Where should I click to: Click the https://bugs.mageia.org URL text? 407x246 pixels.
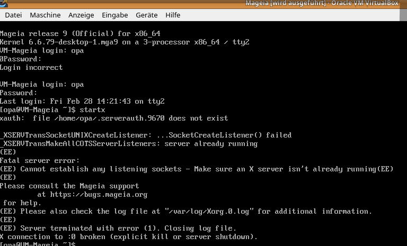(x=92, y=194)
